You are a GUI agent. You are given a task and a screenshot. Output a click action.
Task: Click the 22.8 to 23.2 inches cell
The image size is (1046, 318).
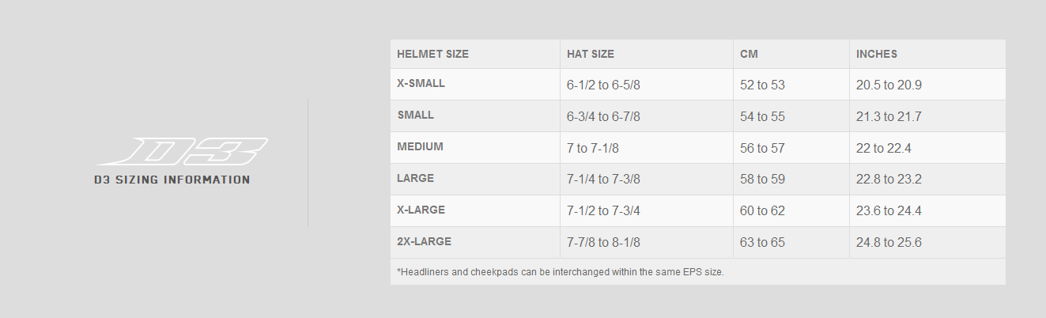889,180
